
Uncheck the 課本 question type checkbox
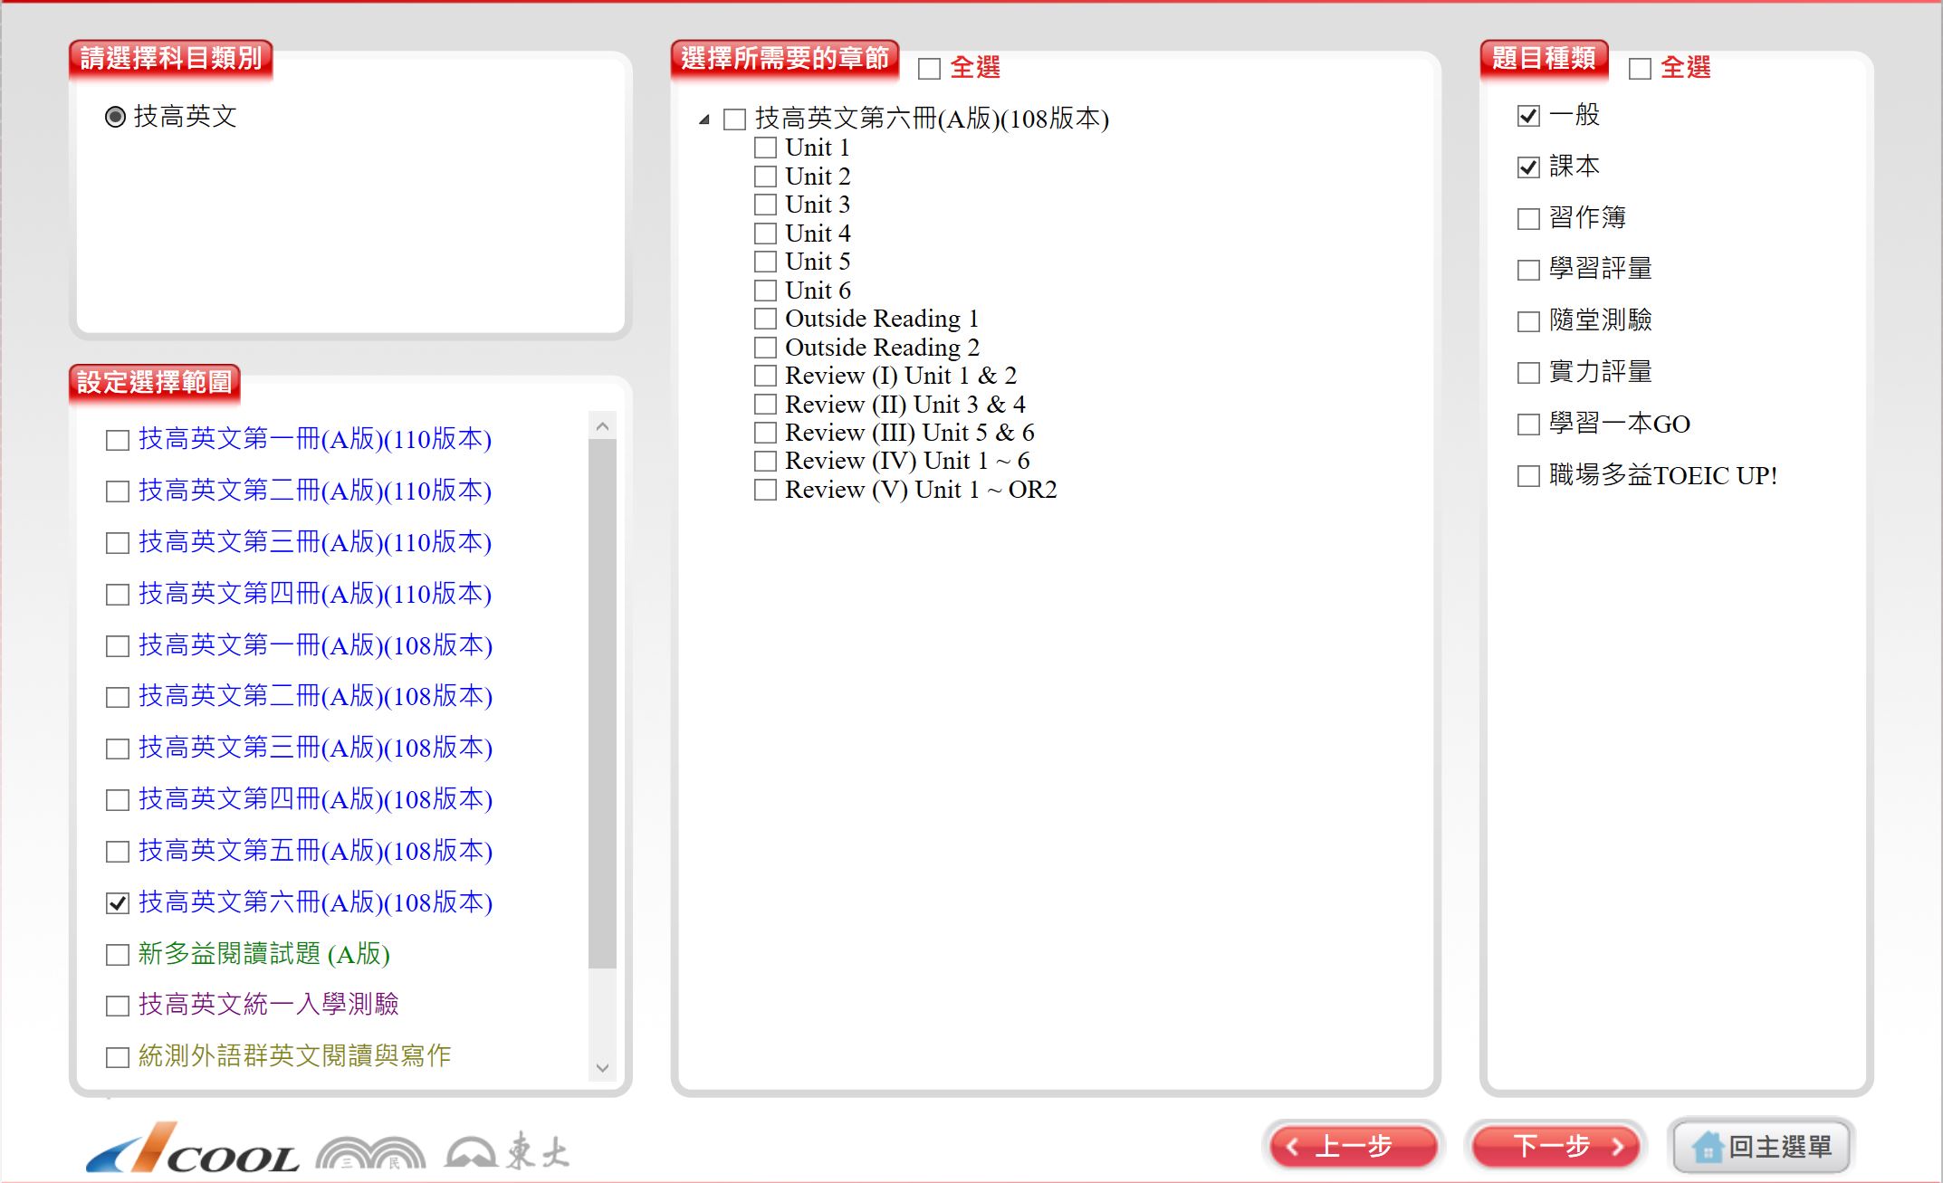1528,167
